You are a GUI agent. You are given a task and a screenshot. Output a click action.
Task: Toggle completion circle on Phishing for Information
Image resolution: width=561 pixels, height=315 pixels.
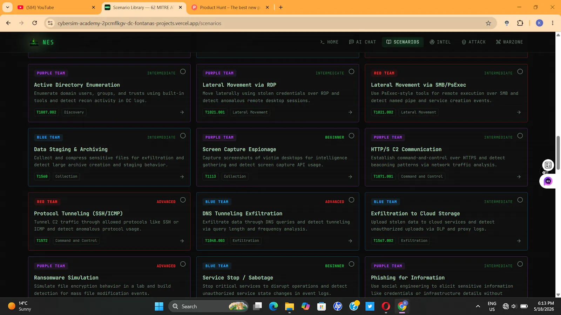point(520,264)
